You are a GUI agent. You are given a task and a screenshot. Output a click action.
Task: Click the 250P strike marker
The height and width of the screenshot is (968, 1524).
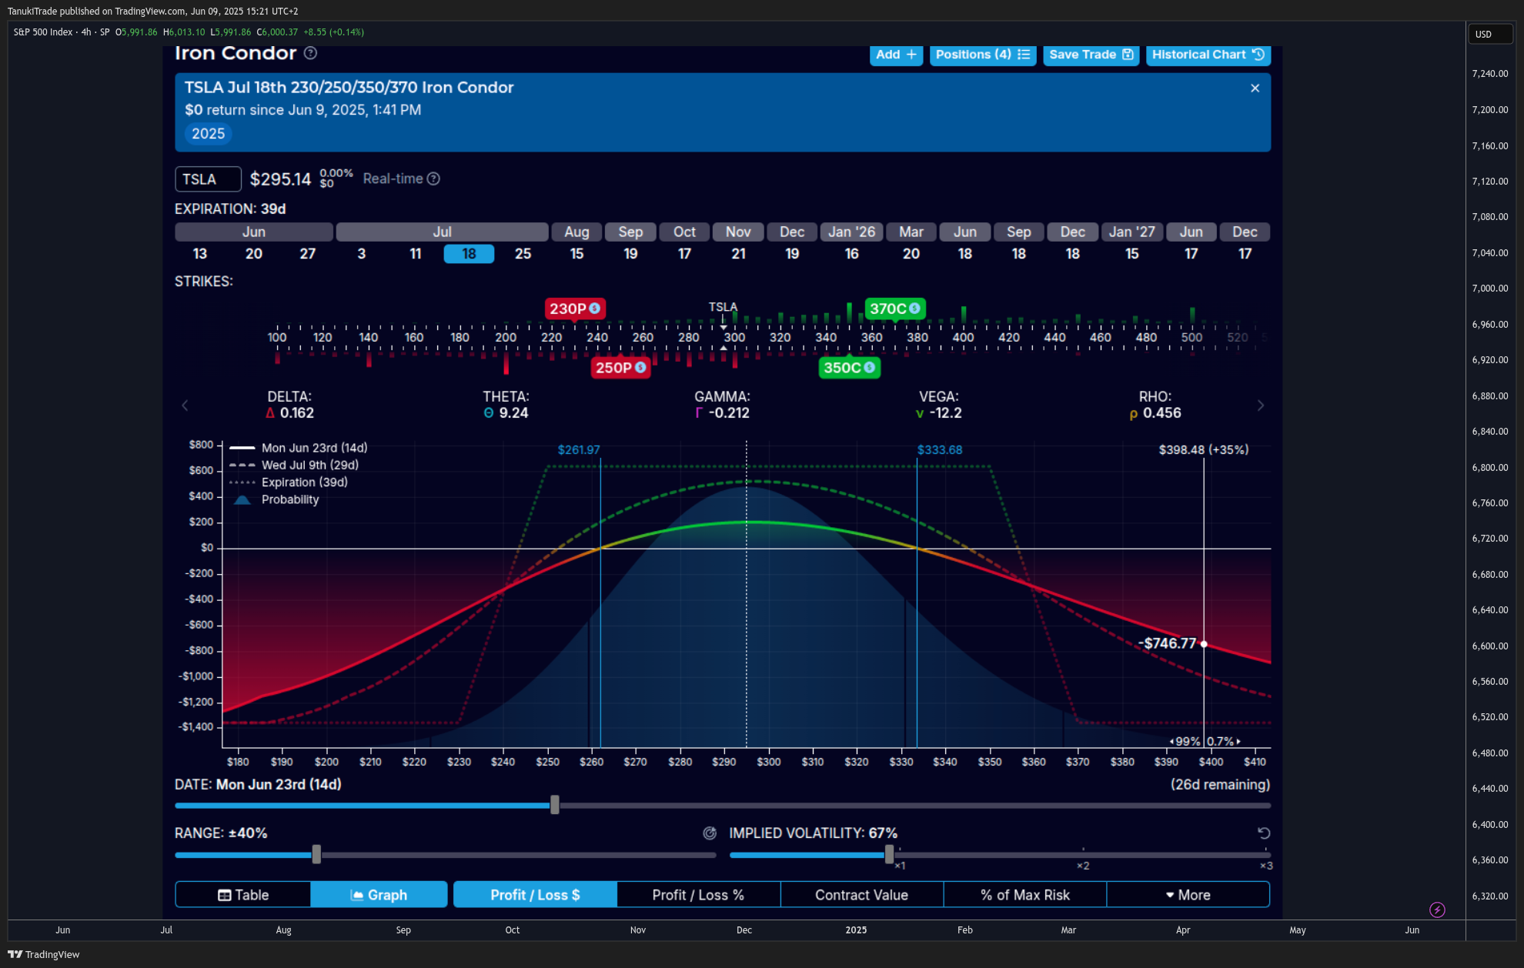coord(620,368)
